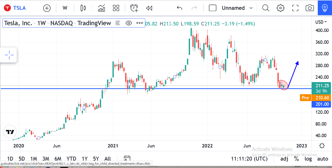Click the TradingView logo on chart
The height and width of the screenshot is (168, 332).
pos(10,132)
